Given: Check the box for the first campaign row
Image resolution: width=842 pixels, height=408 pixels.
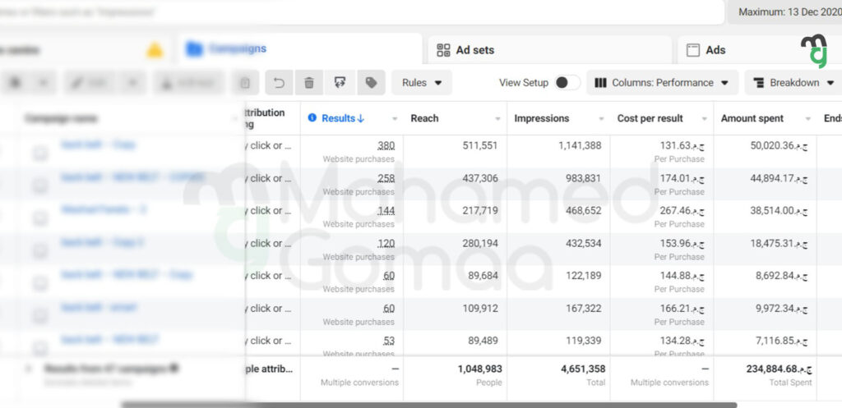Looking at the screenshot, I should [39, 154].
